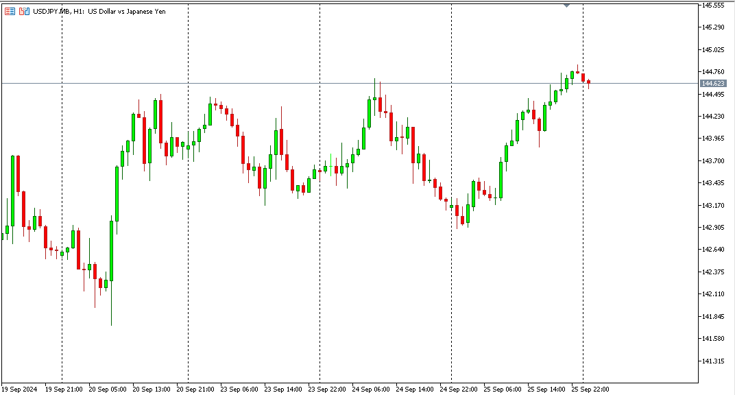Click the 20 Sep 13:00 time label
Viewport: 735px width, 395px height.
point(152,389)
